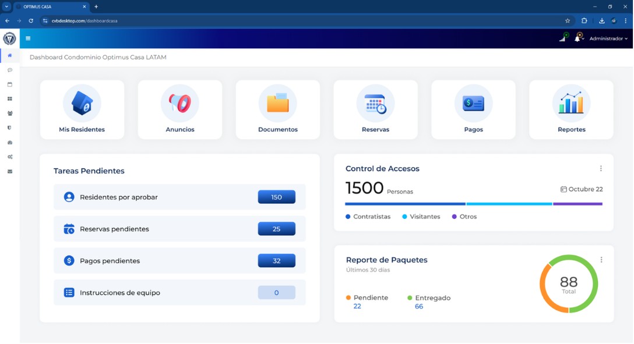Click the 150 residents count badge
This screenshot has width=634, height=344.
click(x=277, y=197)
